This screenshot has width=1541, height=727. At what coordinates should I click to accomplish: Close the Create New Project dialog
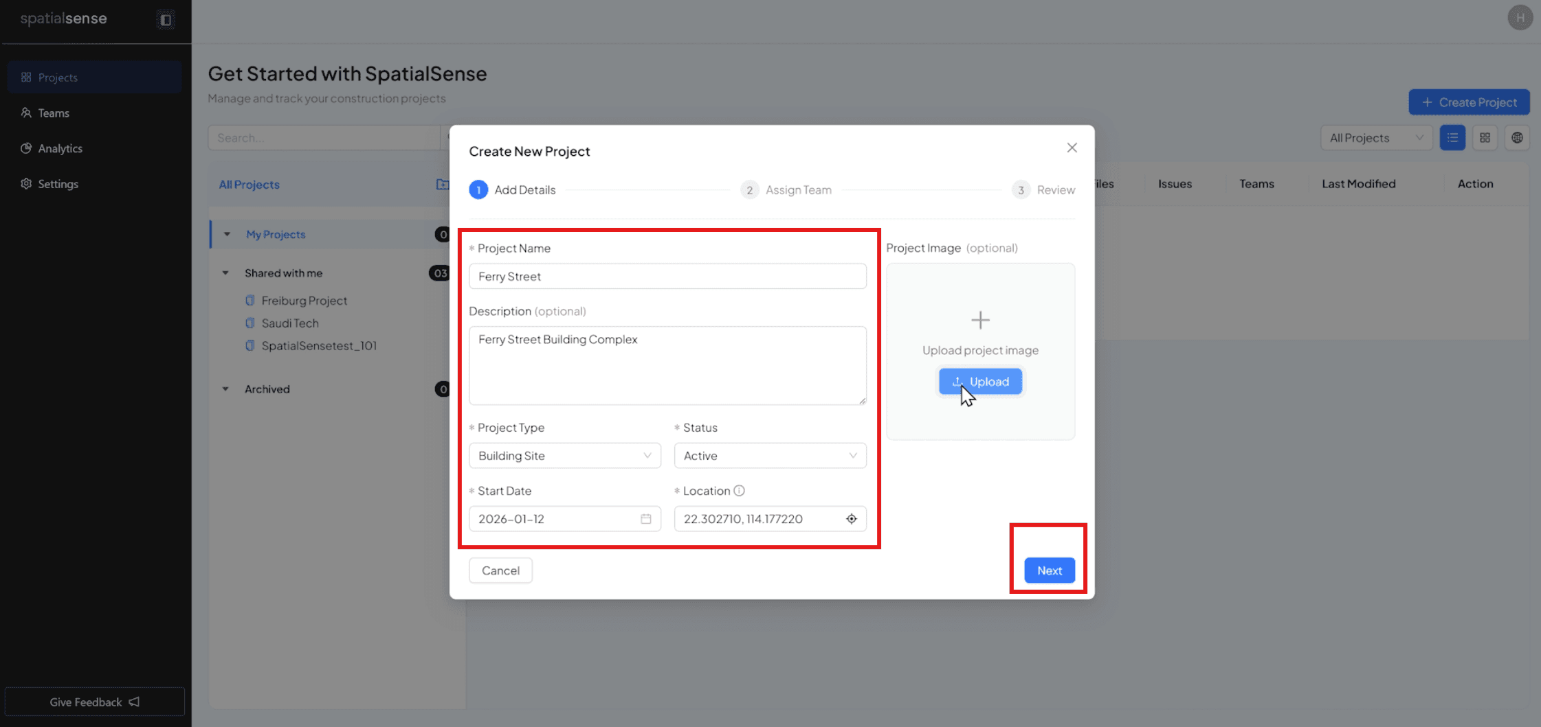click(x=1072, y=148)
